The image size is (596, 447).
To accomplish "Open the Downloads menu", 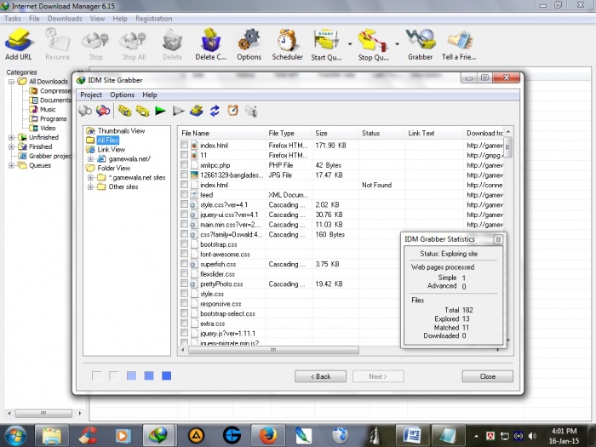I will 65,18.
